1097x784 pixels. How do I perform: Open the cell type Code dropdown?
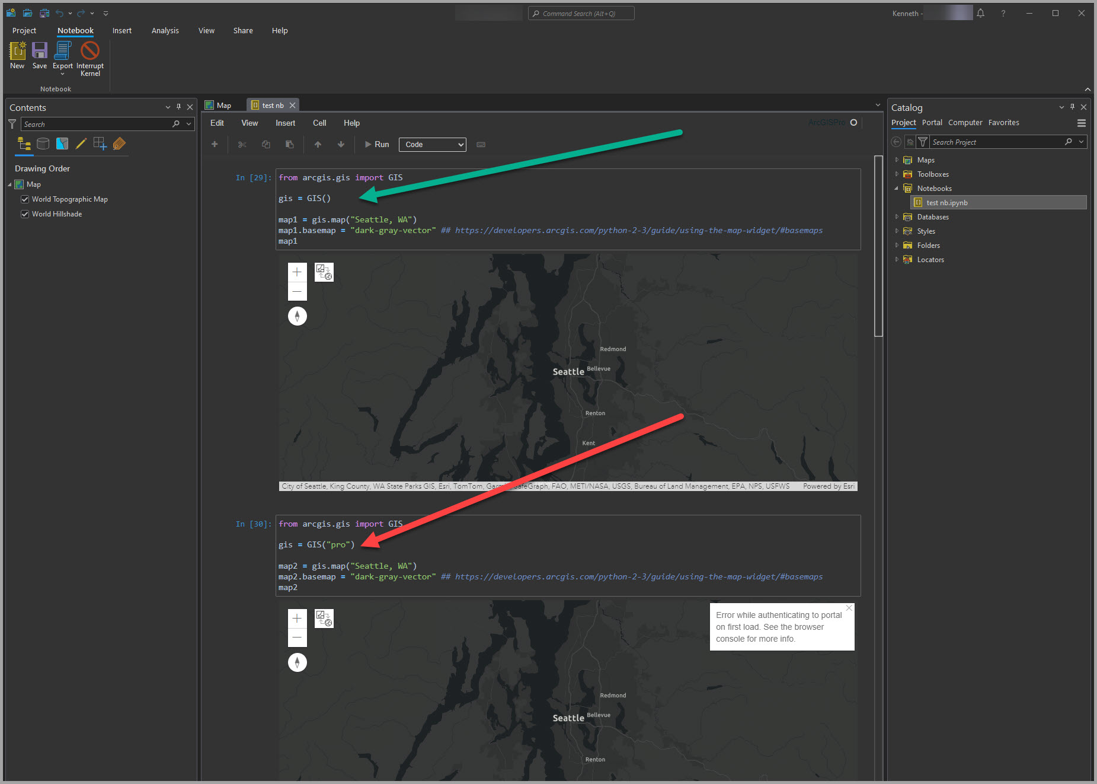point(433,145)
